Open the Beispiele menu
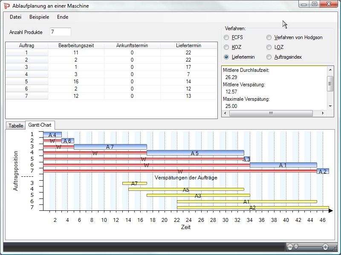Image resolution: width=341 pixels, height=255 pixels. pos(39,17)
